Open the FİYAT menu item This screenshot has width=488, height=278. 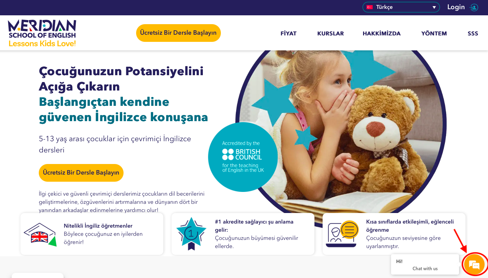click(x=289, y=33)
